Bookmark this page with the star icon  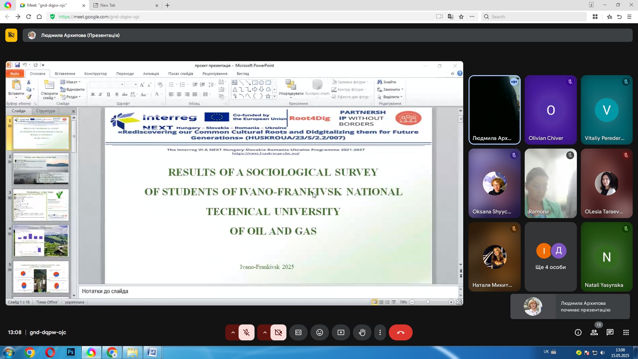tap(461, 17)
